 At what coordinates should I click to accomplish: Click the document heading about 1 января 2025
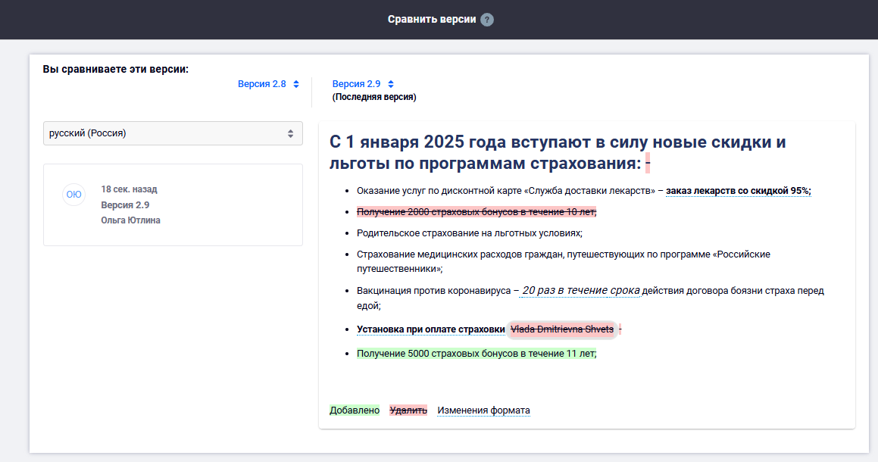click(557, 152)
